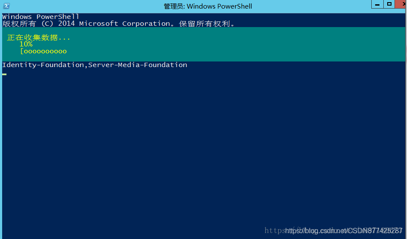Click the Microsoft Corporation copyright text
The image size is (407, 239).
[125, 24]
